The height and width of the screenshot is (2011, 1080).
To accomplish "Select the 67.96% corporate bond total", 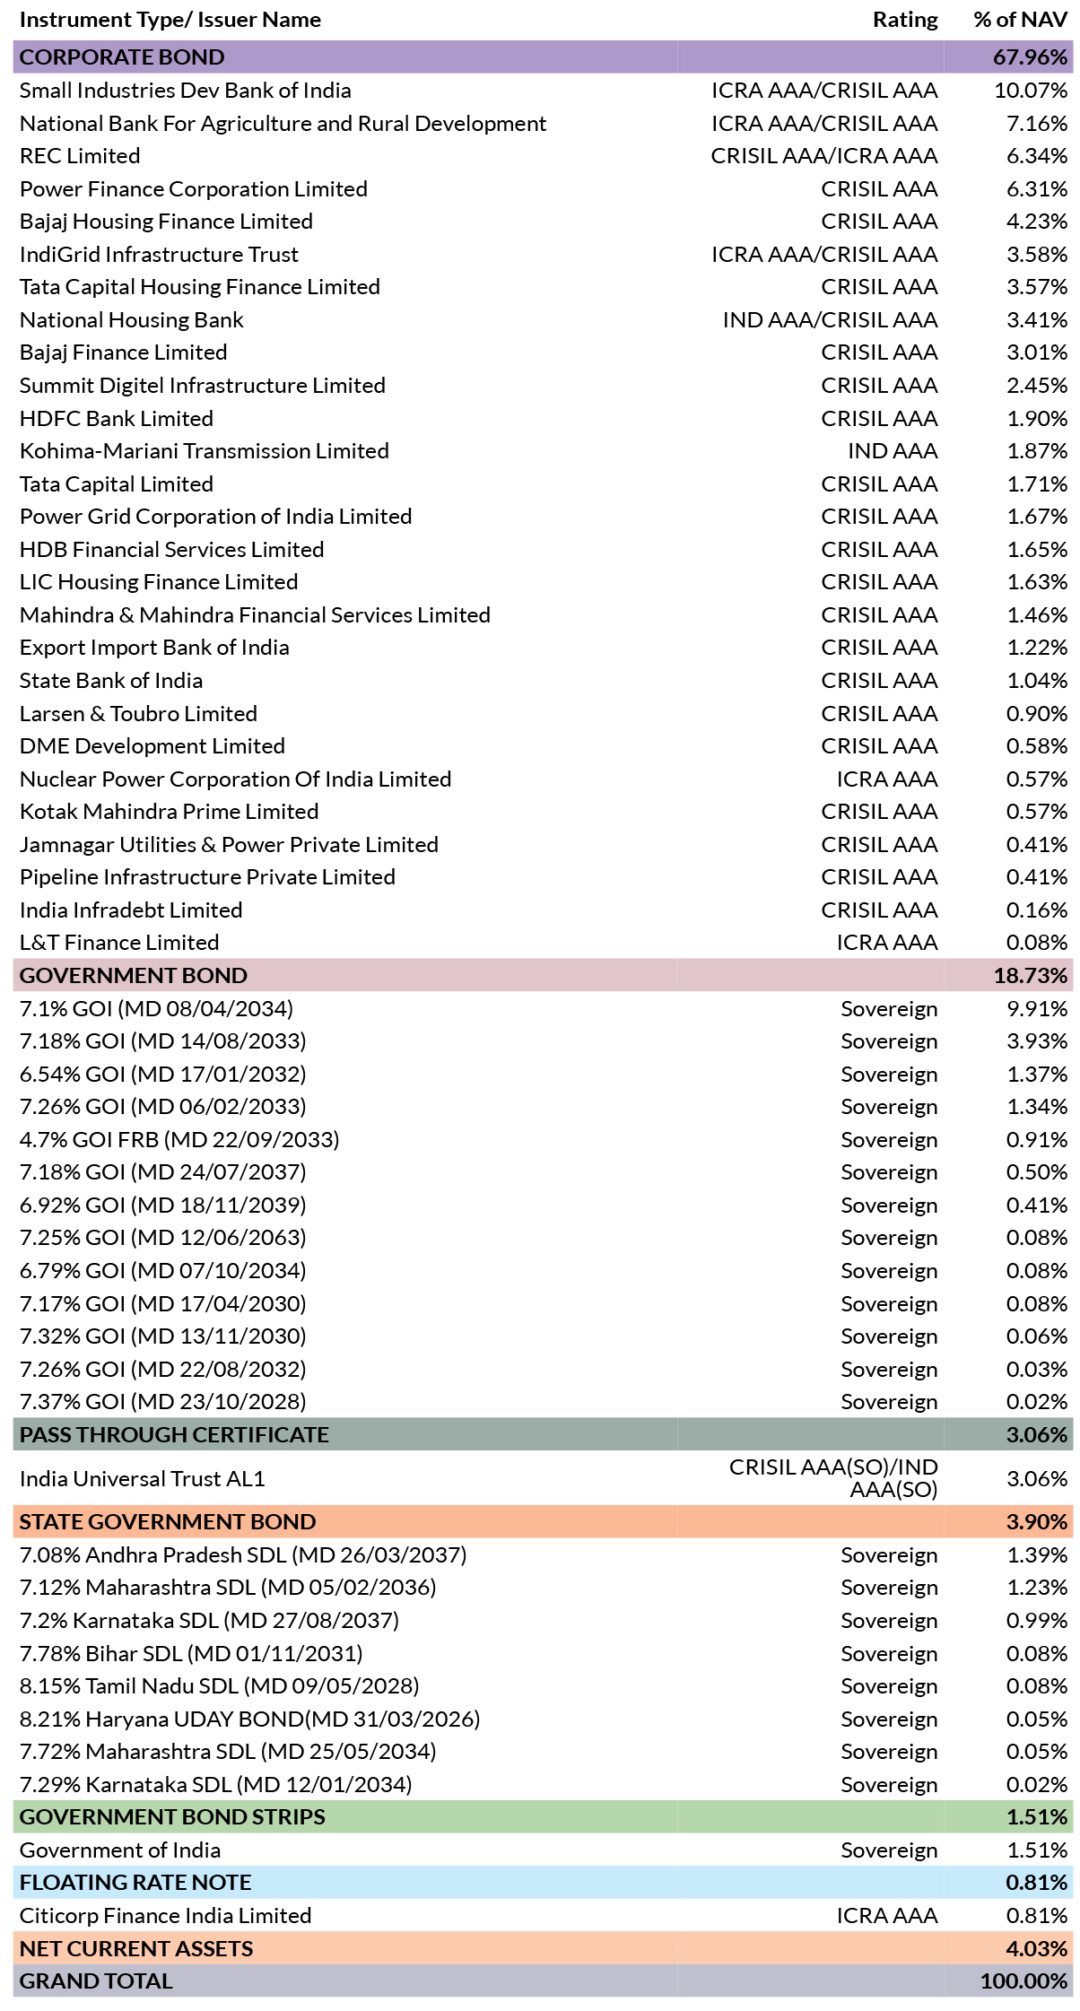I will (x=1030, y=57).
